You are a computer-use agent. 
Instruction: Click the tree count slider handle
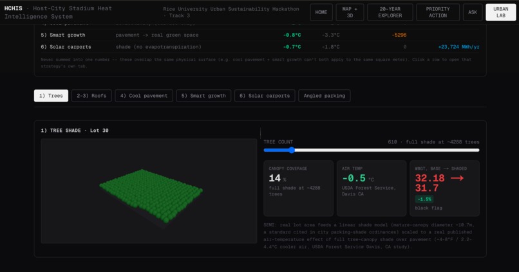click(x=292, y=150)
